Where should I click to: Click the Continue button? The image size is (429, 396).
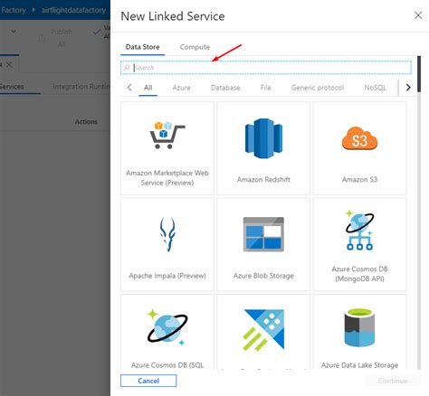tap(393, 381)
